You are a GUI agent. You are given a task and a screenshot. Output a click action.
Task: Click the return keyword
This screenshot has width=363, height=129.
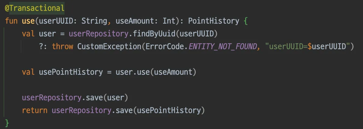point(34,110)
